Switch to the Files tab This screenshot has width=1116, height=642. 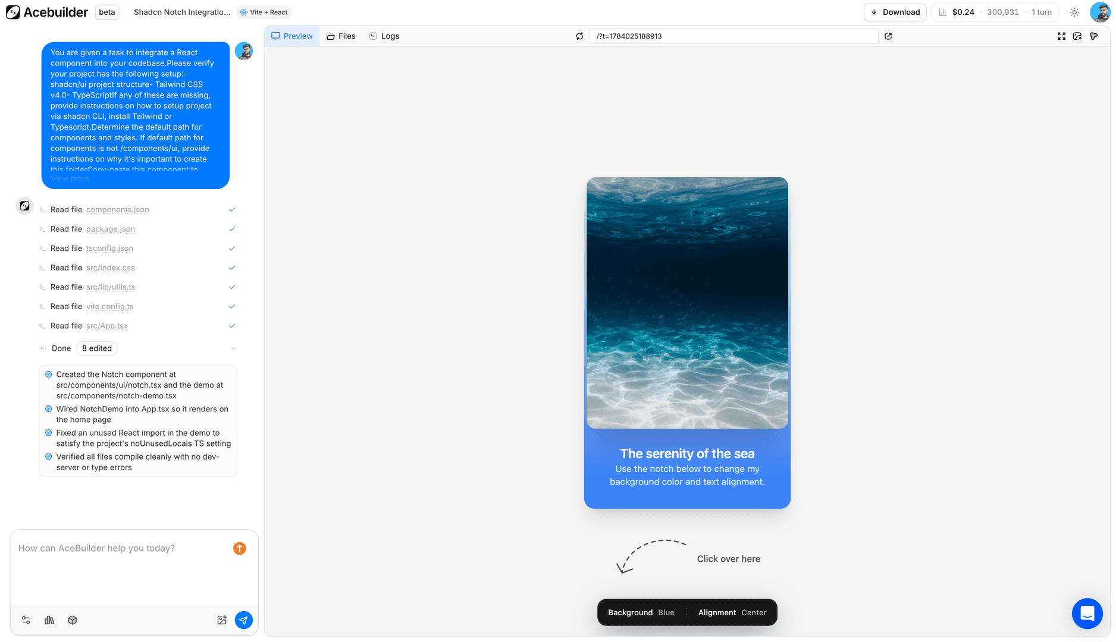click(x=341, y=36)
